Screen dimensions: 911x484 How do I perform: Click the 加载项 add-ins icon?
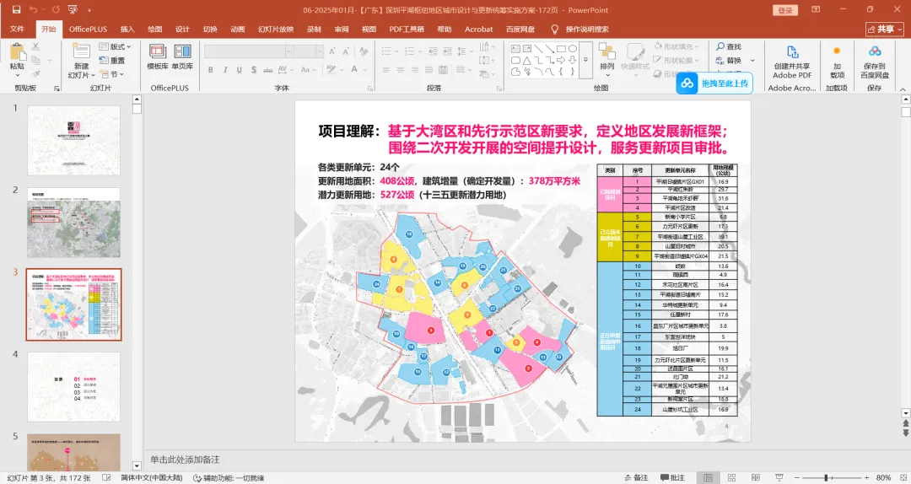[837, 51]
